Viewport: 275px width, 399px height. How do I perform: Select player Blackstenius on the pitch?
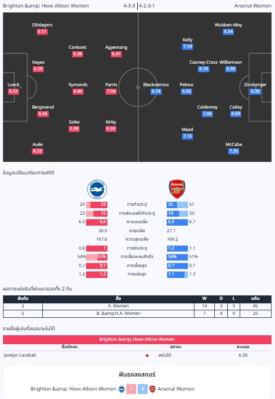pos(156,85)
